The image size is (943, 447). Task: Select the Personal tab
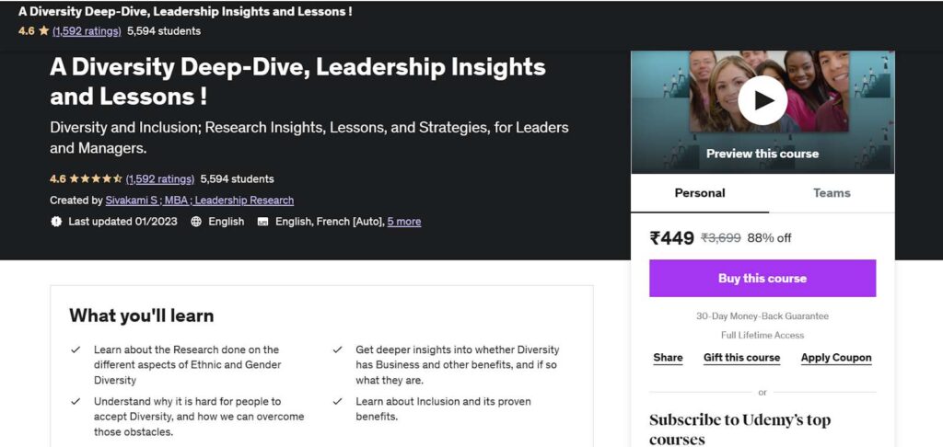pyautogui.click(x=700, y=193)
